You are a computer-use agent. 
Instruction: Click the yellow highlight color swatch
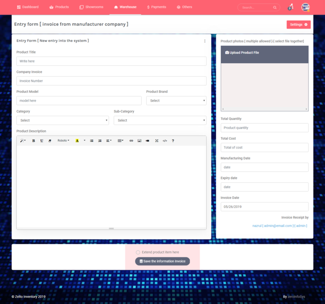click(77, 141)
